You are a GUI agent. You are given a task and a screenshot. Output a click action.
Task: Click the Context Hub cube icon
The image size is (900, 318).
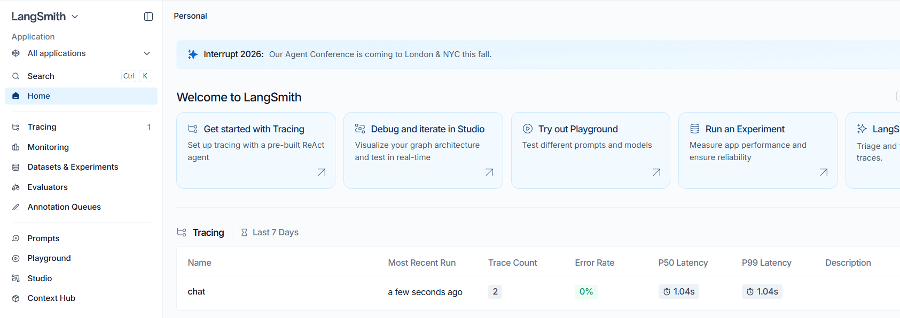[x=16, y=298]
